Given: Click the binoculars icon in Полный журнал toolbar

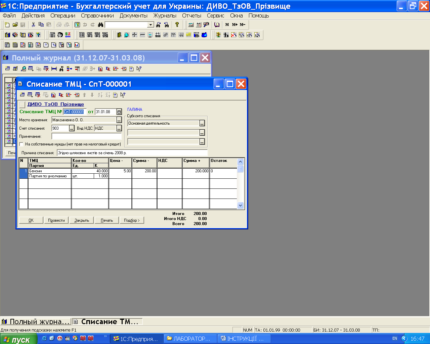Looking at the screenshot, I should 61,69.
